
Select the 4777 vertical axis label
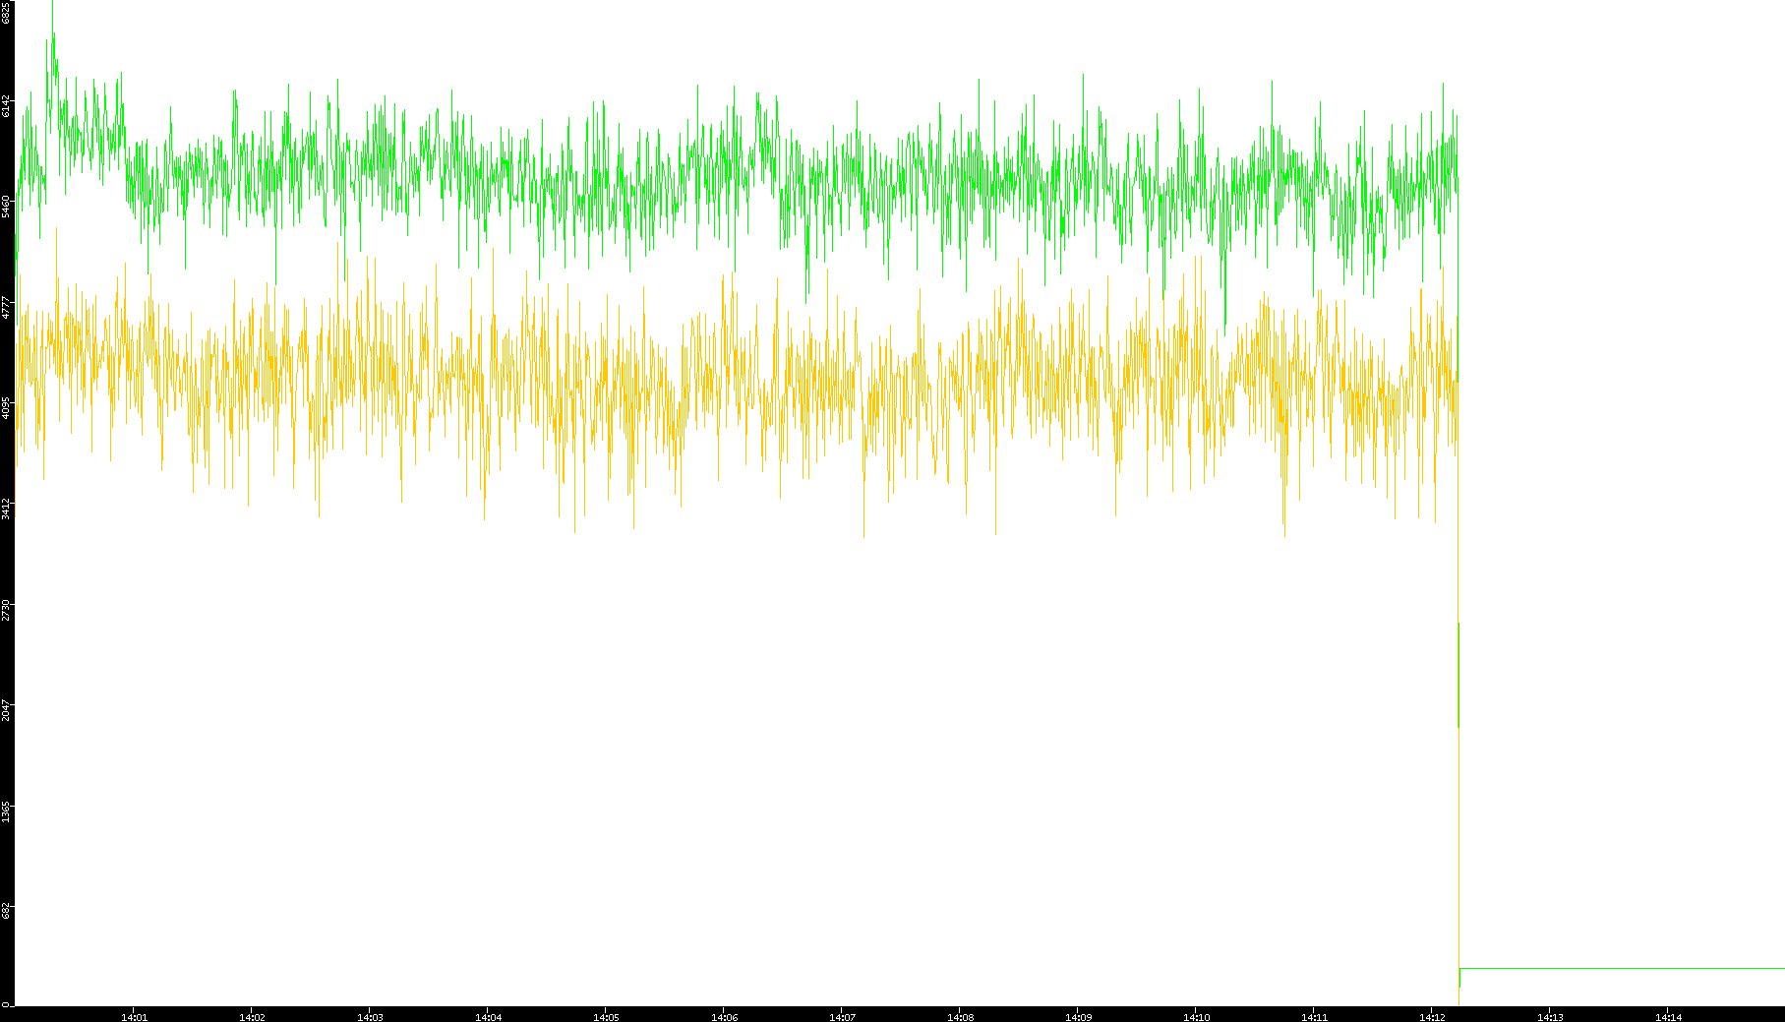point(7,307)
